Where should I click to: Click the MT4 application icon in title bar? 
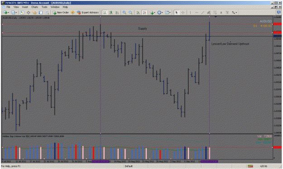click(3, 3)
